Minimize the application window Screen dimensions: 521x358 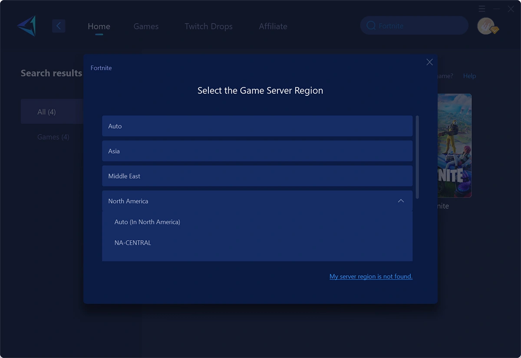tap(497, 9)
